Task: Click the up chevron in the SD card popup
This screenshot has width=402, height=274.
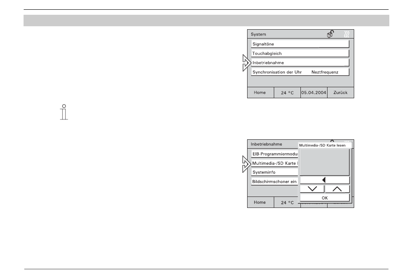Action: [x=337, y=189]
